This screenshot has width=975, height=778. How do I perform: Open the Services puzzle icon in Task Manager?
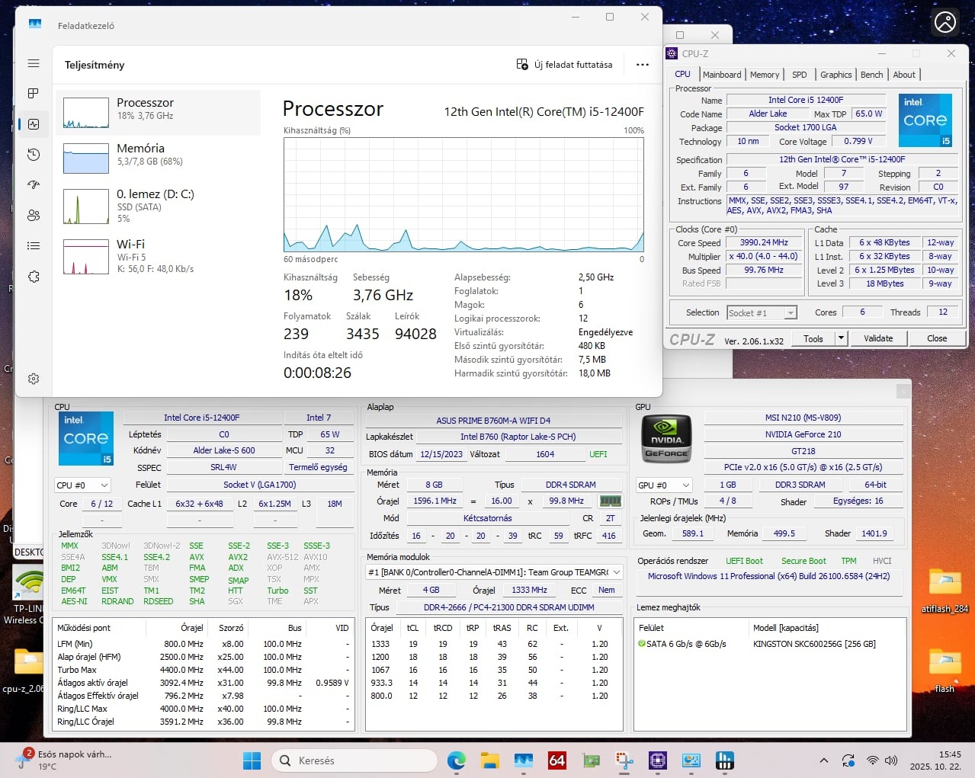pos(34,277)
